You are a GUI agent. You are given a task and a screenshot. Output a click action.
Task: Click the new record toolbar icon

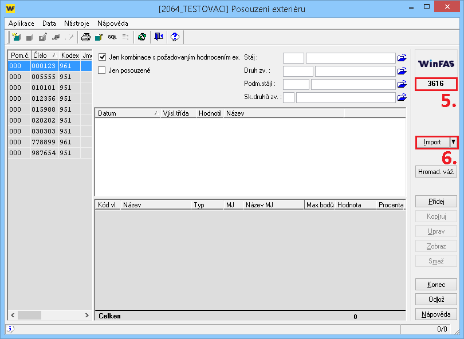pos(17,37)
